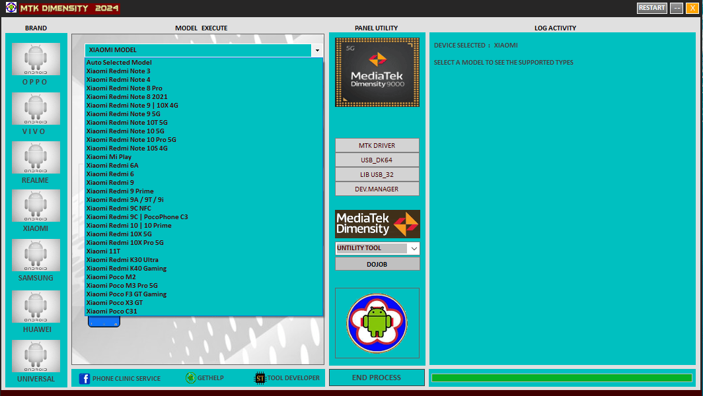Image resolution: width=703 pixels, height=396 pixels.
Task: Pick Xiaomi Mi Play from the list
Action: tap(203, 157)
